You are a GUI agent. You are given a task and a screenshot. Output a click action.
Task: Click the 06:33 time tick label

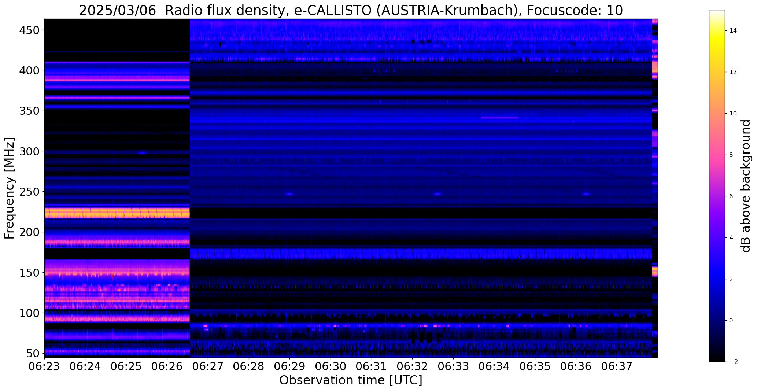pos(453,366)
